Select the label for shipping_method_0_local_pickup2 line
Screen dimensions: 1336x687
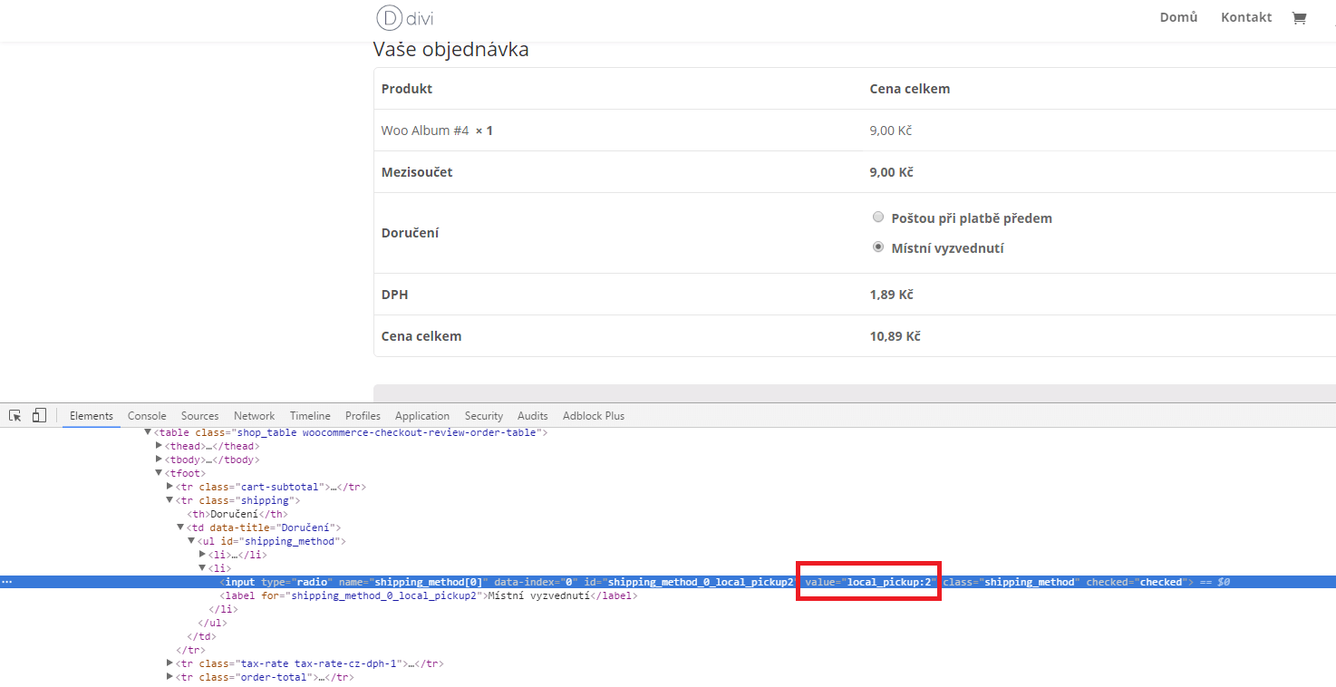point(429,595)
